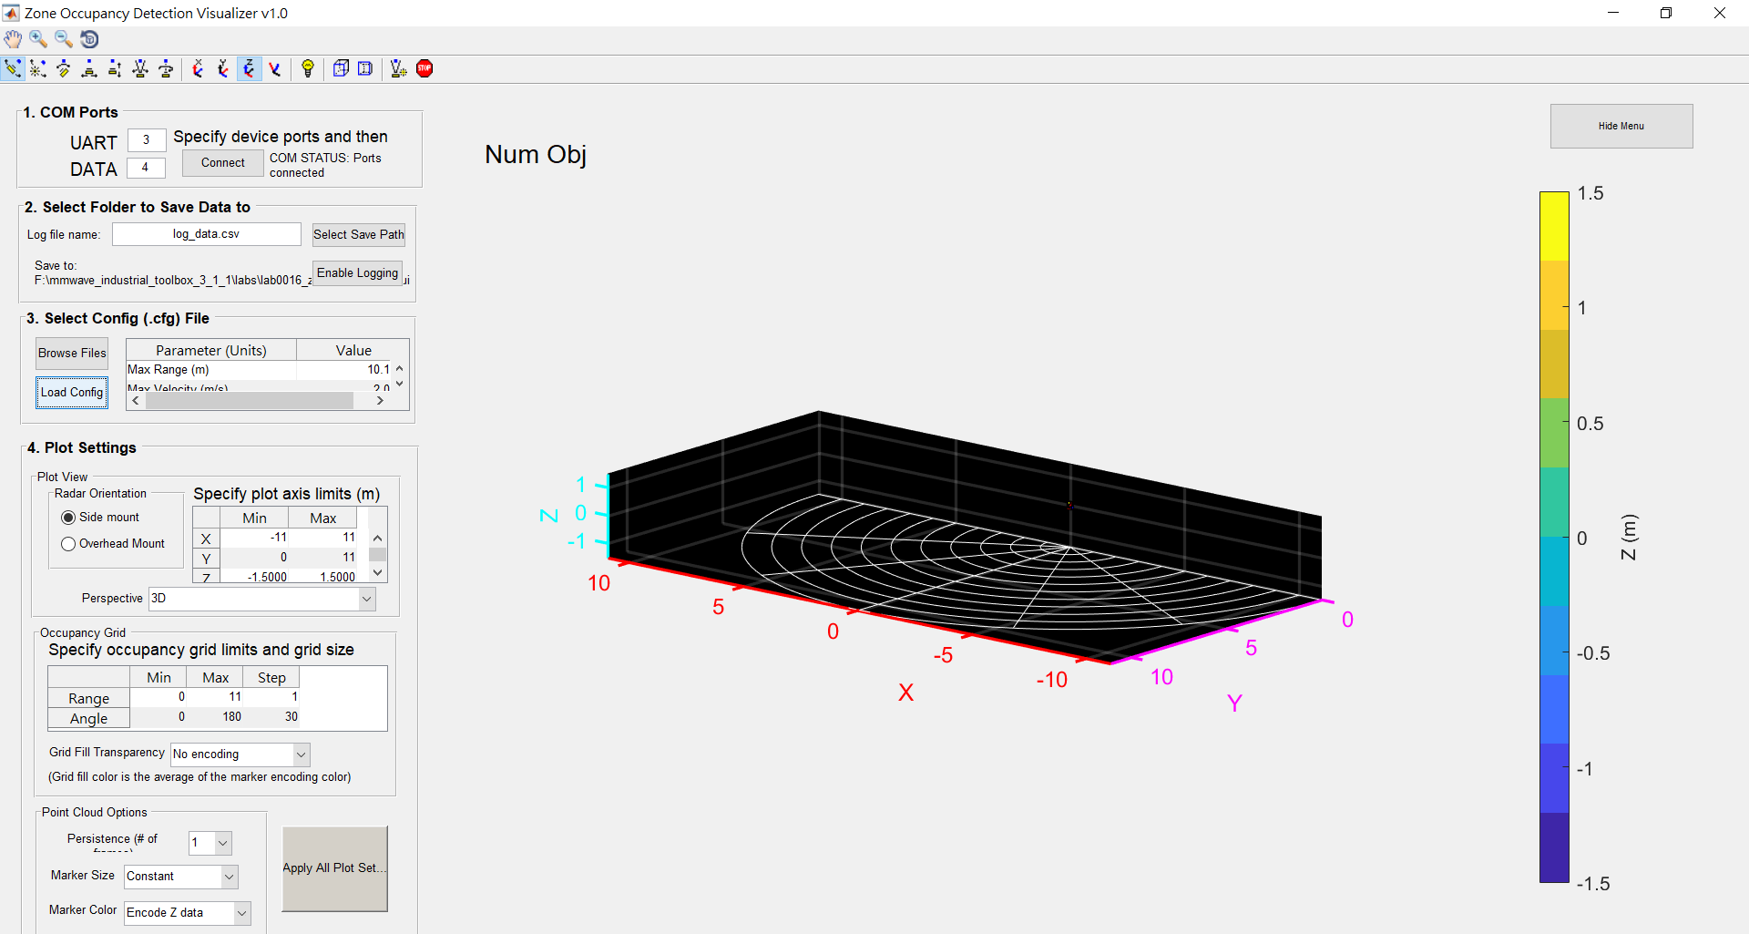Click the Angle Step cell value 30

(271, 717)
